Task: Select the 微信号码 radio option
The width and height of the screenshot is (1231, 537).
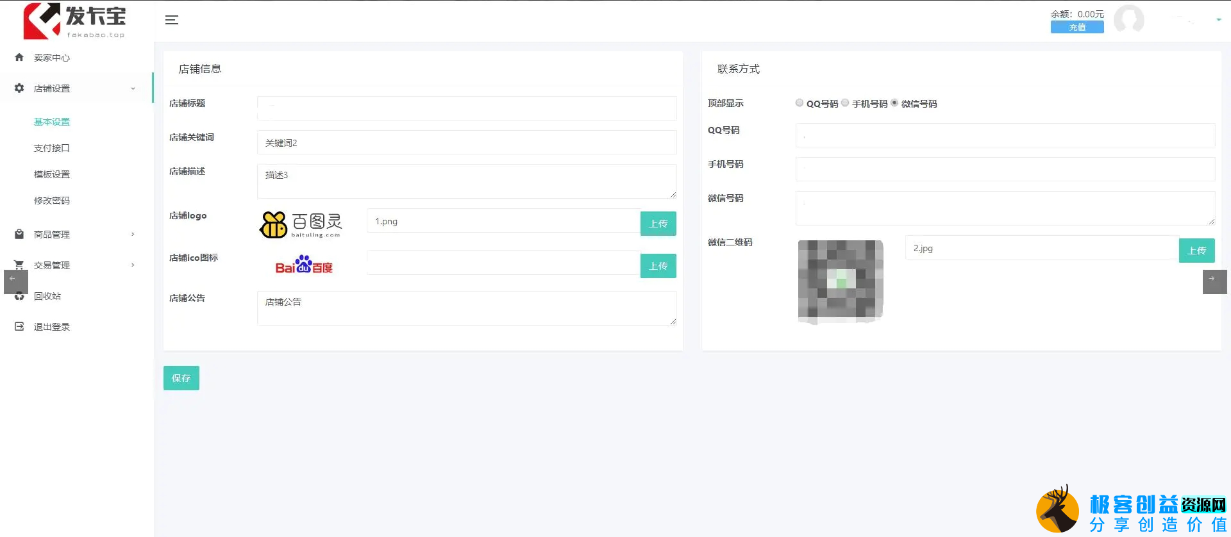Action: coord(894,103)
